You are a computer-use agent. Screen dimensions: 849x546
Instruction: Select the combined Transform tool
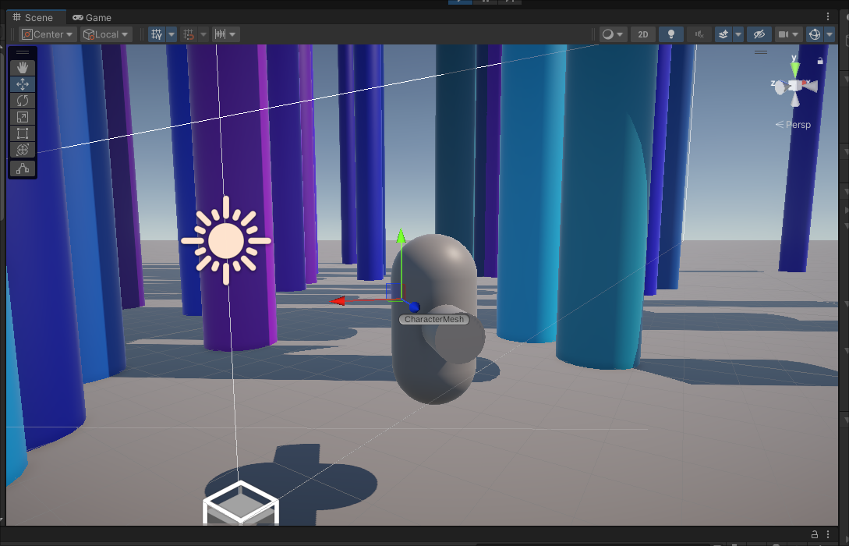(x=22, y=150)
